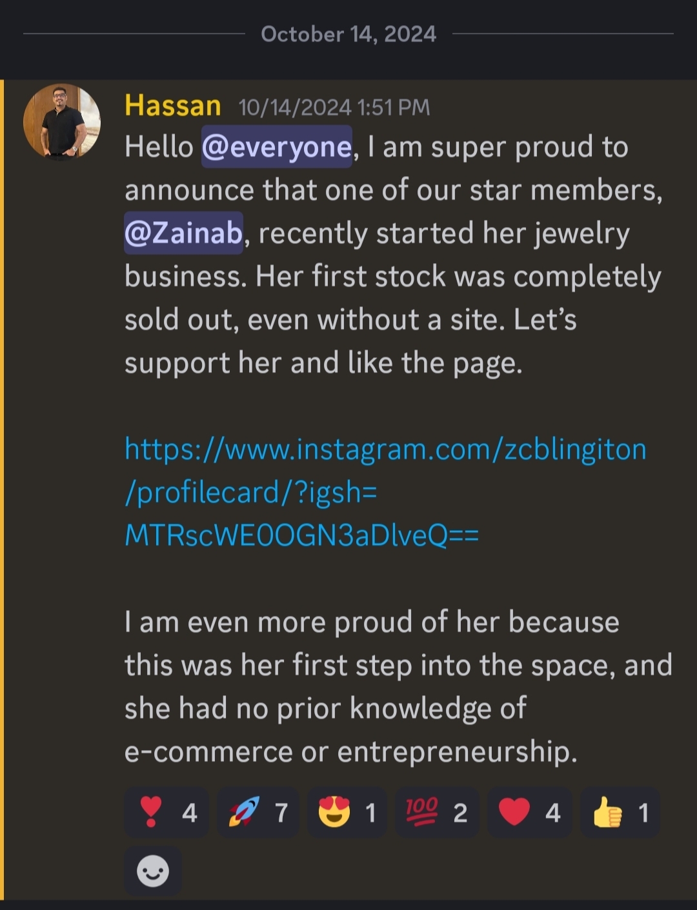This screenshot has width=697, height=910.
Task: Open the @Zainab mention profile
Action: (x=183, y=233)
